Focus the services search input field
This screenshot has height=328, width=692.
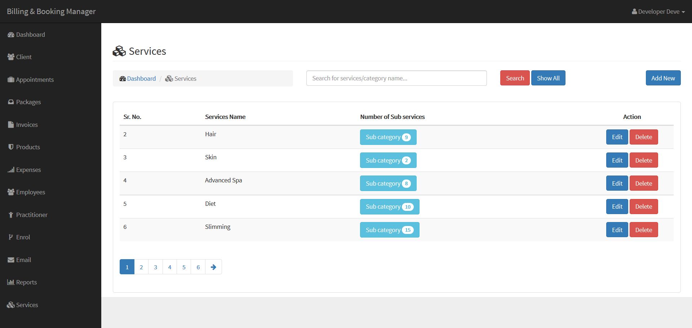click(396, 78)
